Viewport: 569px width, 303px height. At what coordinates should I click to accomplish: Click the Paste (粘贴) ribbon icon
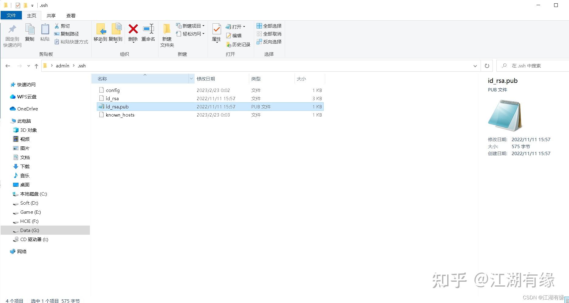pos(45,29)
